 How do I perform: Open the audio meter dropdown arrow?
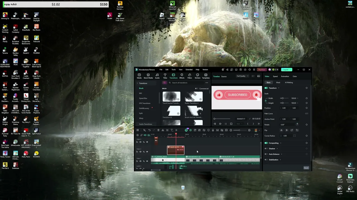click(x=259, y=130)
